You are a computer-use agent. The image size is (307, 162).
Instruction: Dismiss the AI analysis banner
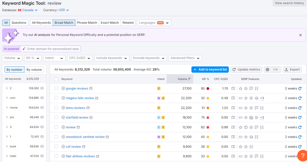(300, 35)
